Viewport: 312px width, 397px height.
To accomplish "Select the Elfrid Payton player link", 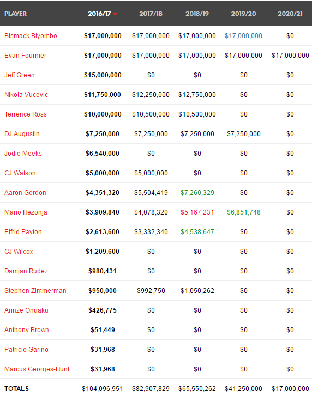I will [x=23, y=232].
